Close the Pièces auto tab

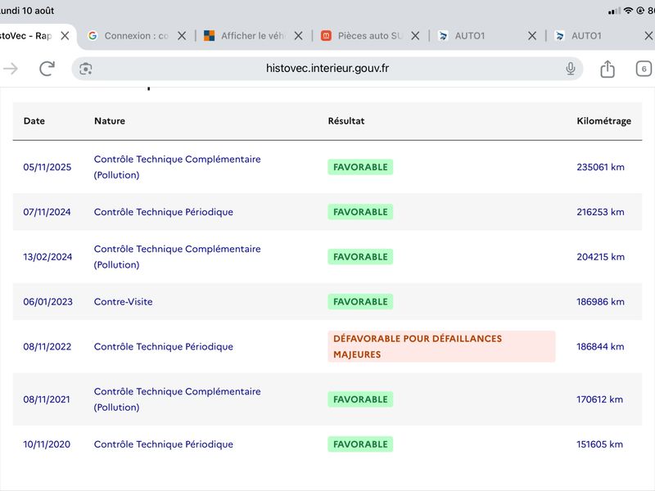[x=415, y=36]
